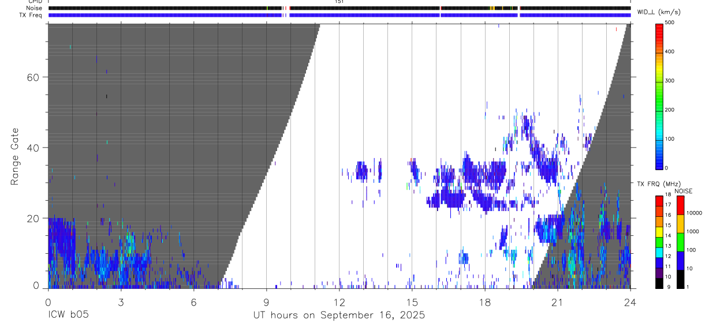Click the yellow segment of TX FRQ legend
This screenshot has height=327, width=709.
(x=659, y=232)
